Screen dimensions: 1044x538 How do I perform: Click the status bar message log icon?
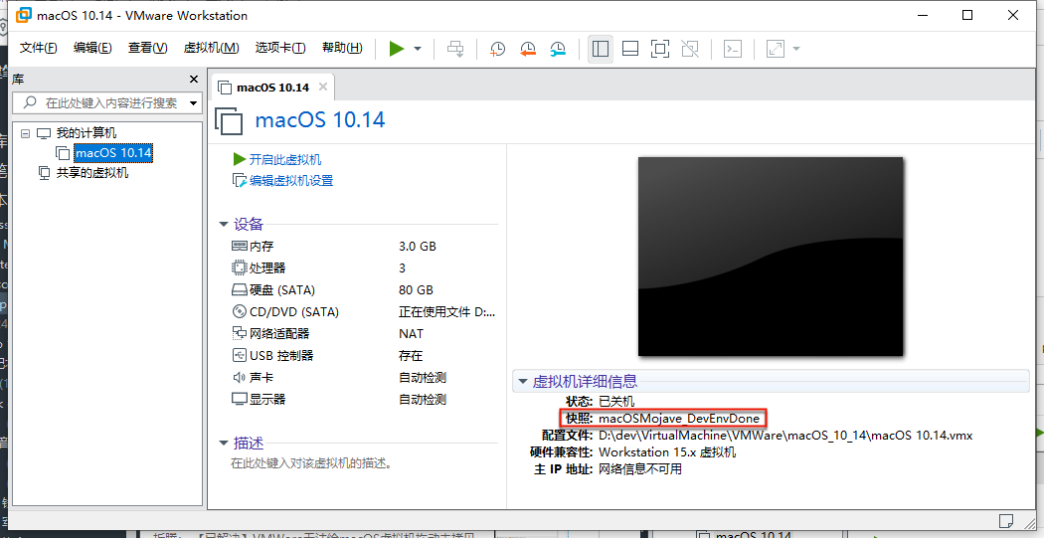pos(1006,520)
